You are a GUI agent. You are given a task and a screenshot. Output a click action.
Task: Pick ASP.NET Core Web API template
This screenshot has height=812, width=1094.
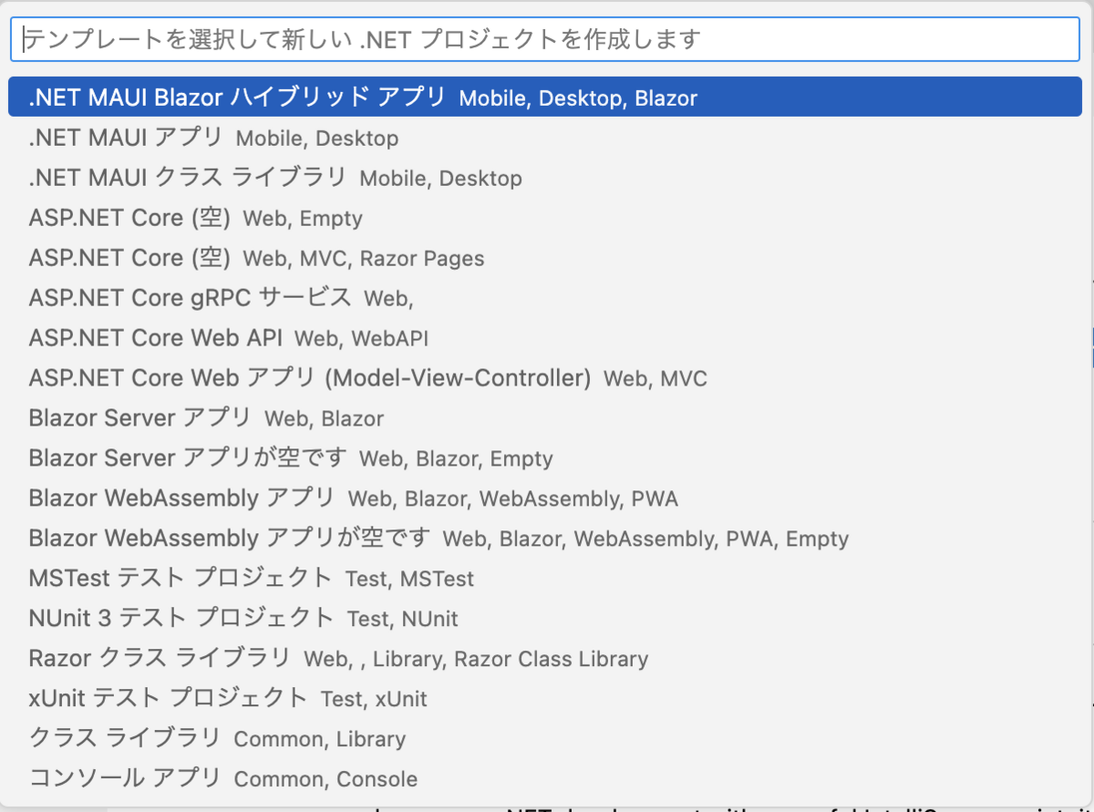coord(545,338)
